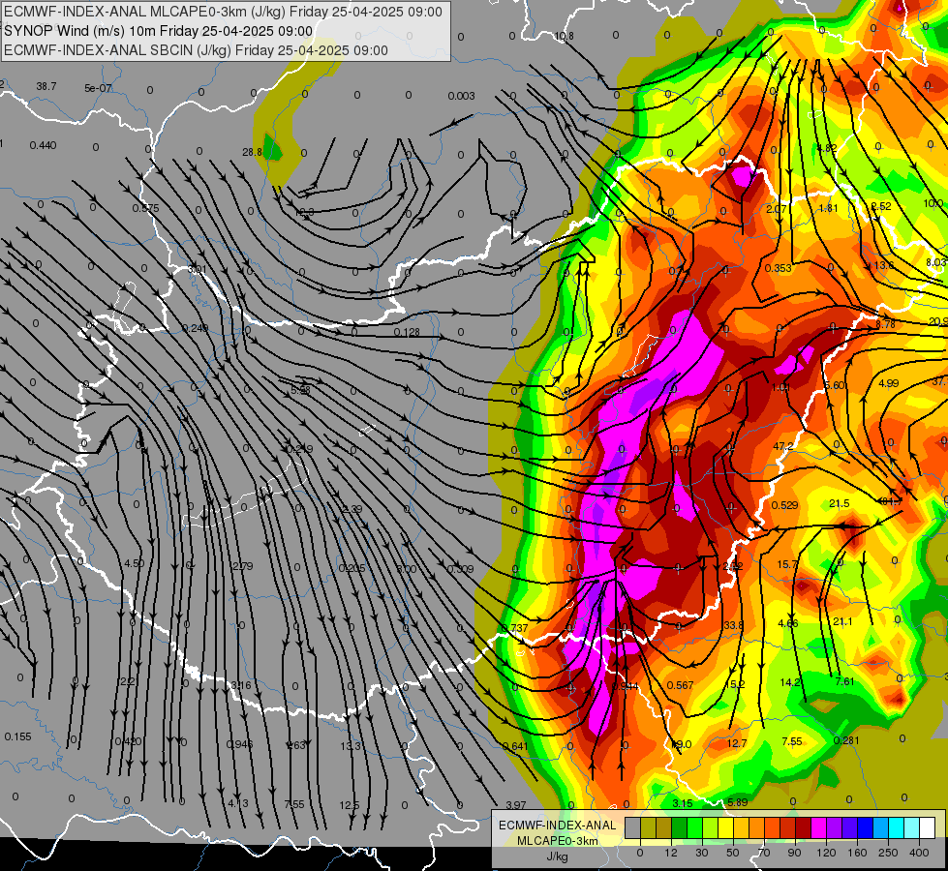Click the 0.003 value on the map
The height and width of the screenshot is (871, 948).
pos(461,96)
